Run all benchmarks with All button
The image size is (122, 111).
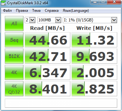tap(14, 24)
